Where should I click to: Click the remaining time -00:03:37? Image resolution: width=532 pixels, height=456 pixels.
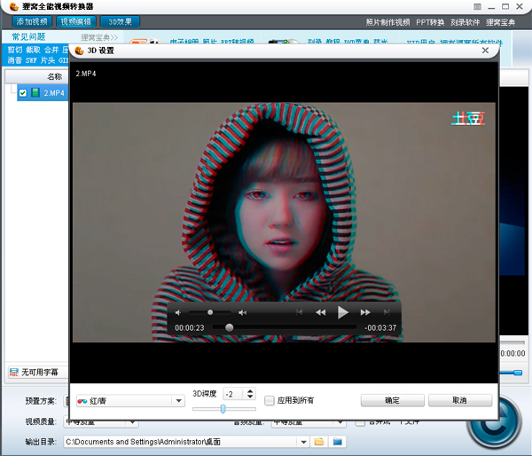point(380,328)
